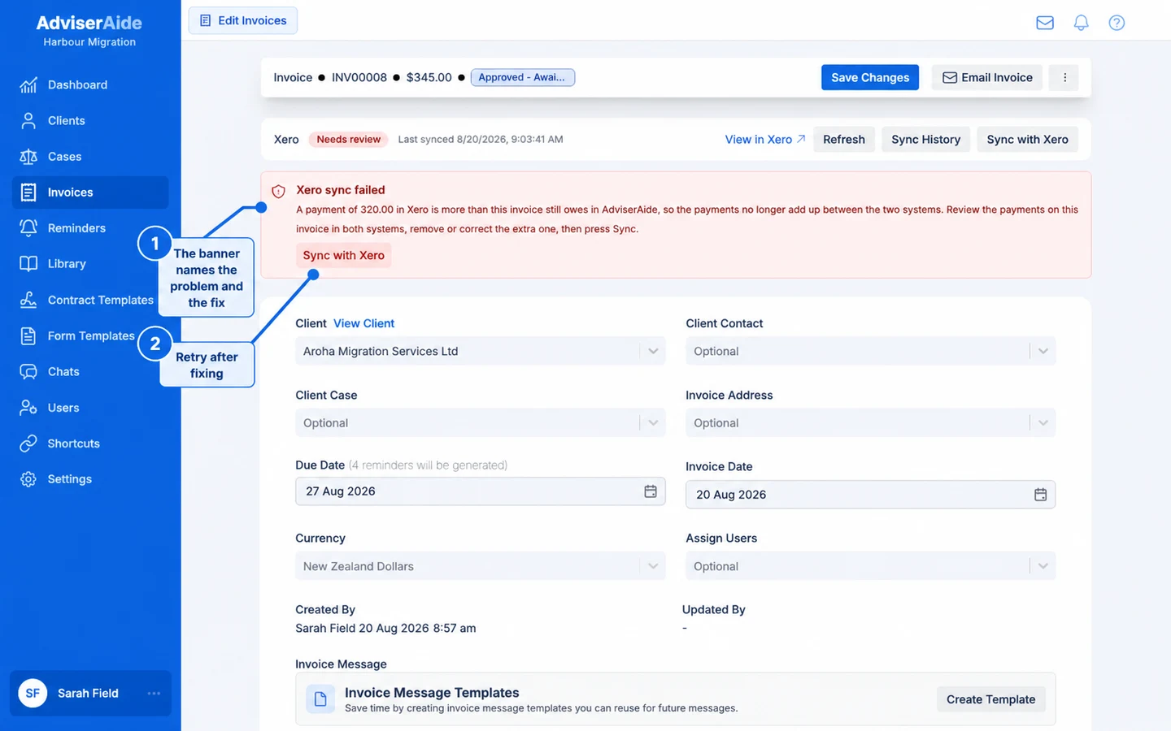Expand the Client dropdown for Aroha Migration
The width and height of the screenshot is (1171, 731).
pyautogui.click(x=481, y=351)
